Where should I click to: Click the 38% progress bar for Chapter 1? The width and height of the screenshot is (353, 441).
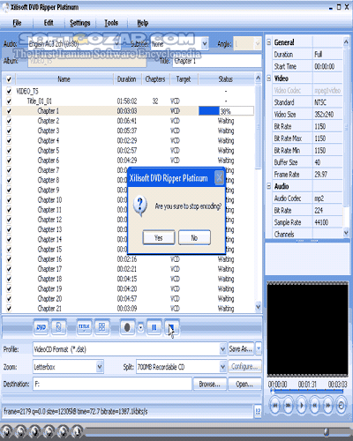(226, 111)
